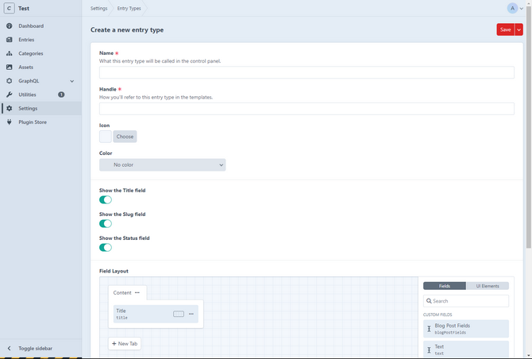Click the empty icon preview swatch
This screenshot has height=359, width=532.
[x=106, y=137]
